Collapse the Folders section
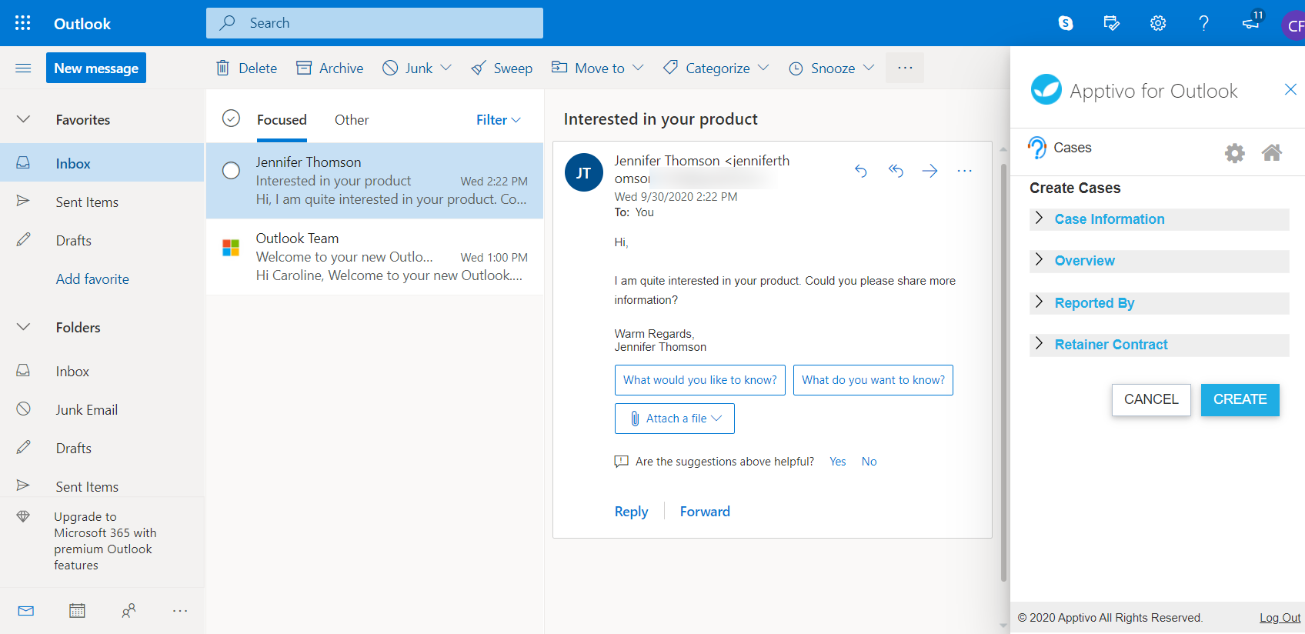 point(23,327)
